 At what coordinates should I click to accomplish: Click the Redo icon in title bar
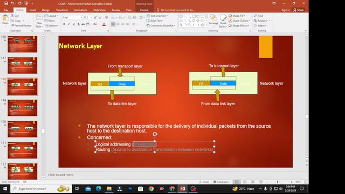20,3
